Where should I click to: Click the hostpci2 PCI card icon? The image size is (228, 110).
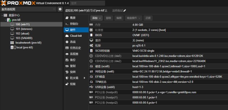pos(91,103)
